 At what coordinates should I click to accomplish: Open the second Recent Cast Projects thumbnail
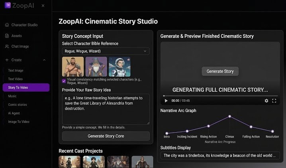[94, 162]
